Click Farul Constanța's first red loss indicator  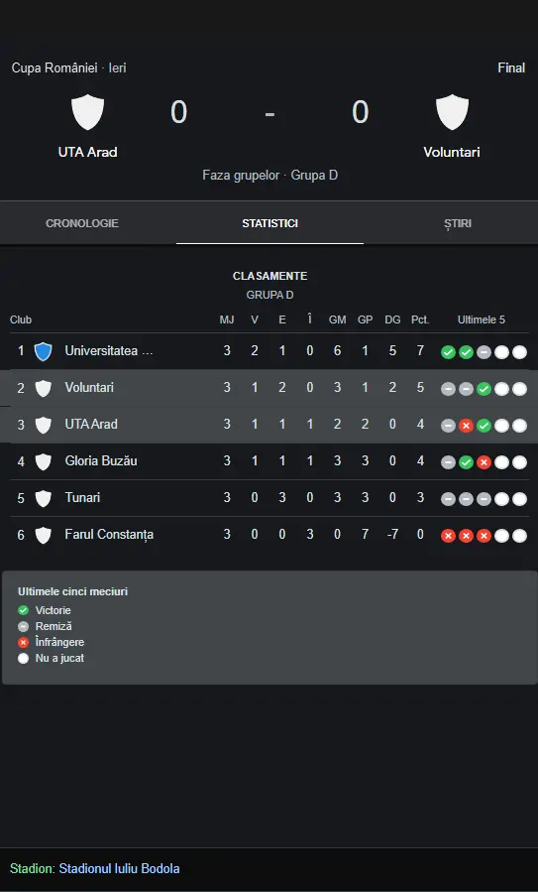pos(448,536)
